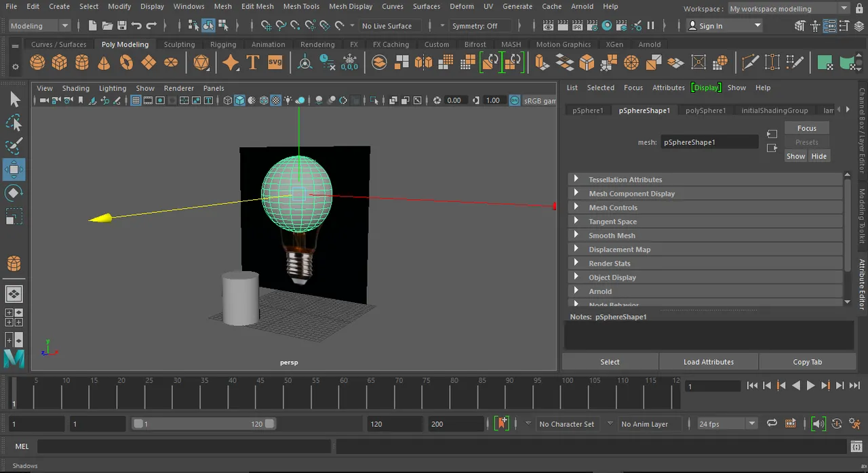This screenshot has height=473, width=868.
Task: Switch to the Sculpting shelf tab
Action: (x=179, y=45)
